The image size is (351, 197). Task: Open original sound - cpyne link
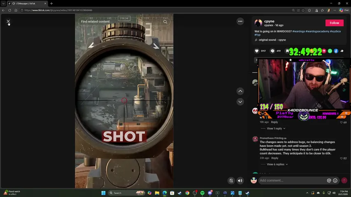pos(272,40)
